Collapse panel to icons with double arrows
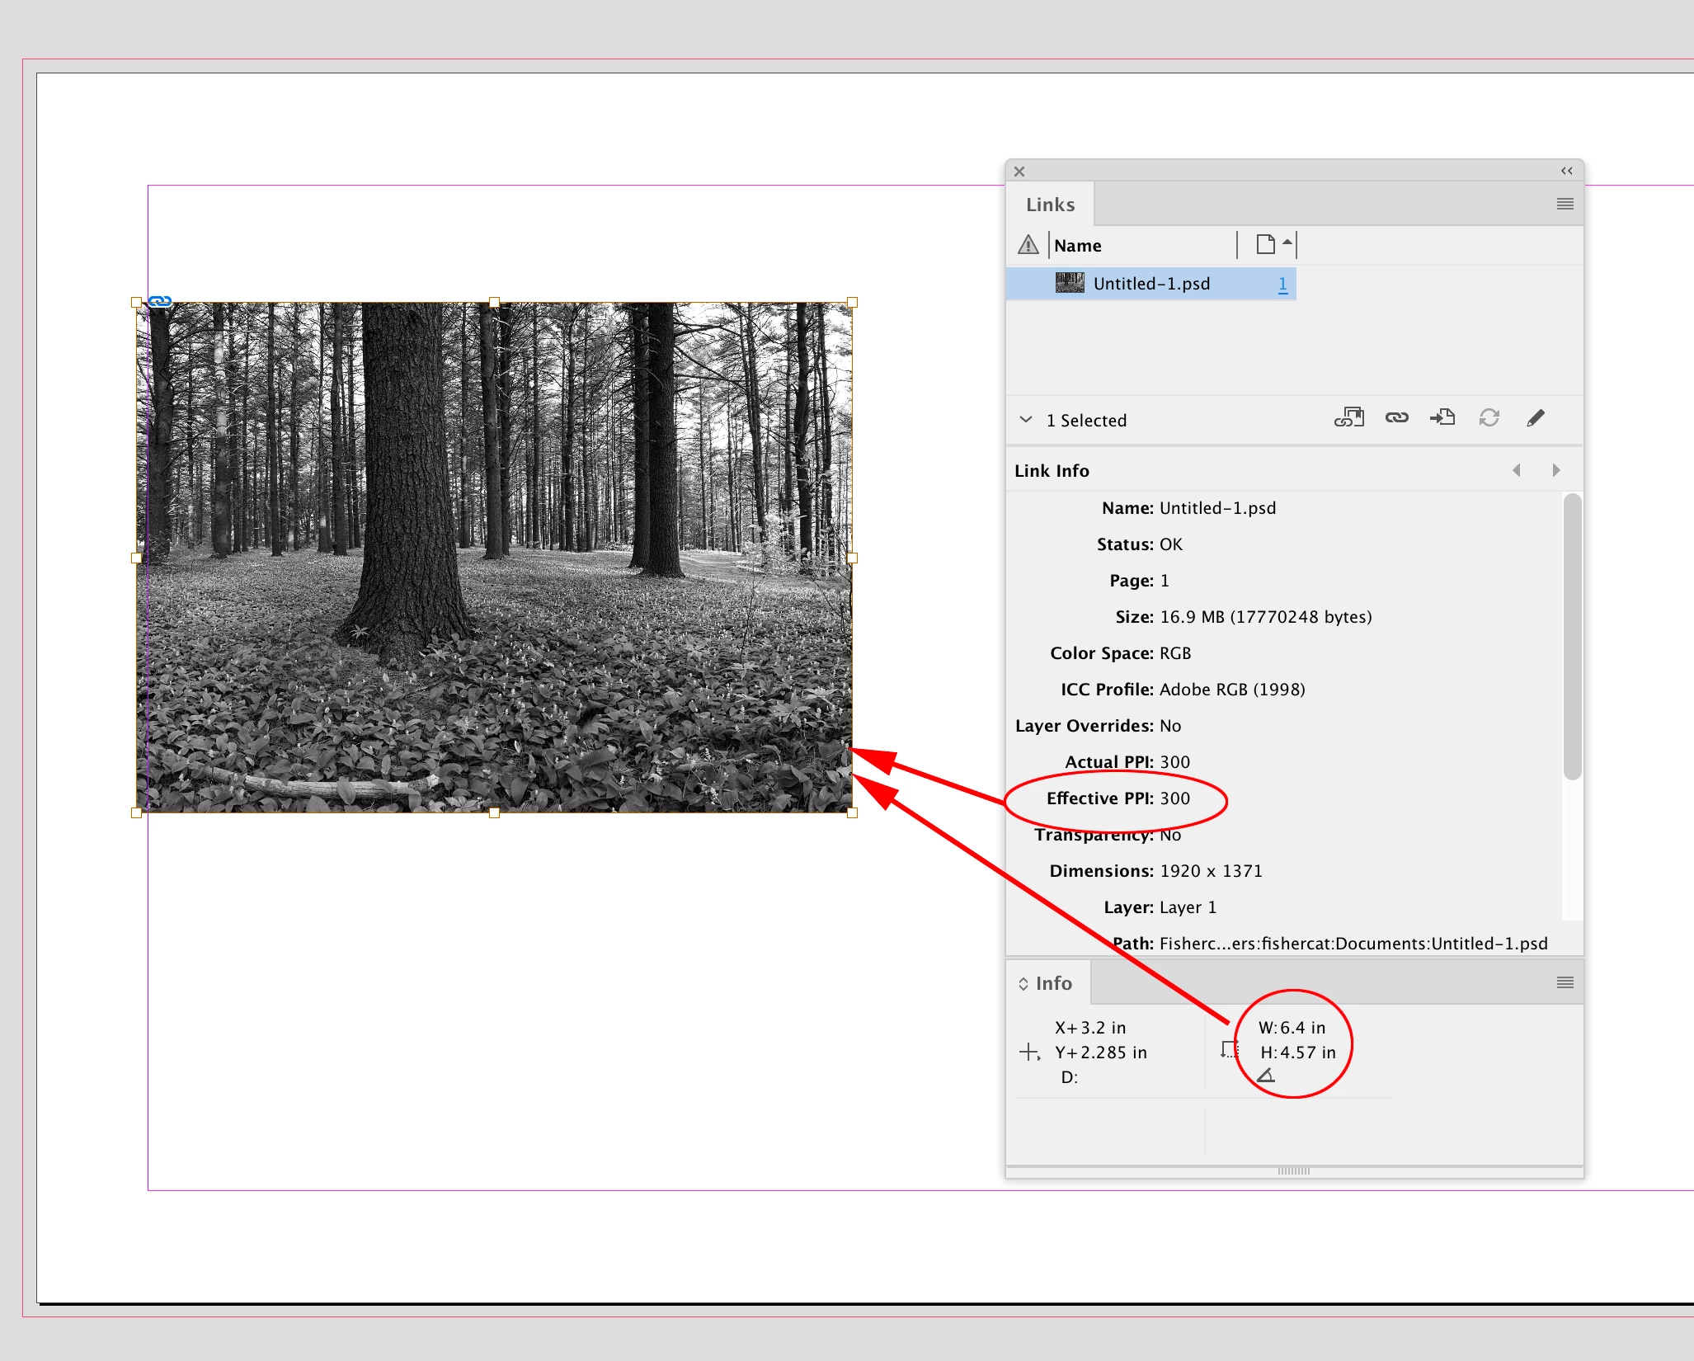This screenshot has height=1361, width=1694. click(1566, 171)
